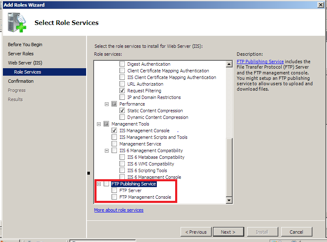
Task: Select IIS 6 Metabase Compatibility label
Action: [156, 157]
